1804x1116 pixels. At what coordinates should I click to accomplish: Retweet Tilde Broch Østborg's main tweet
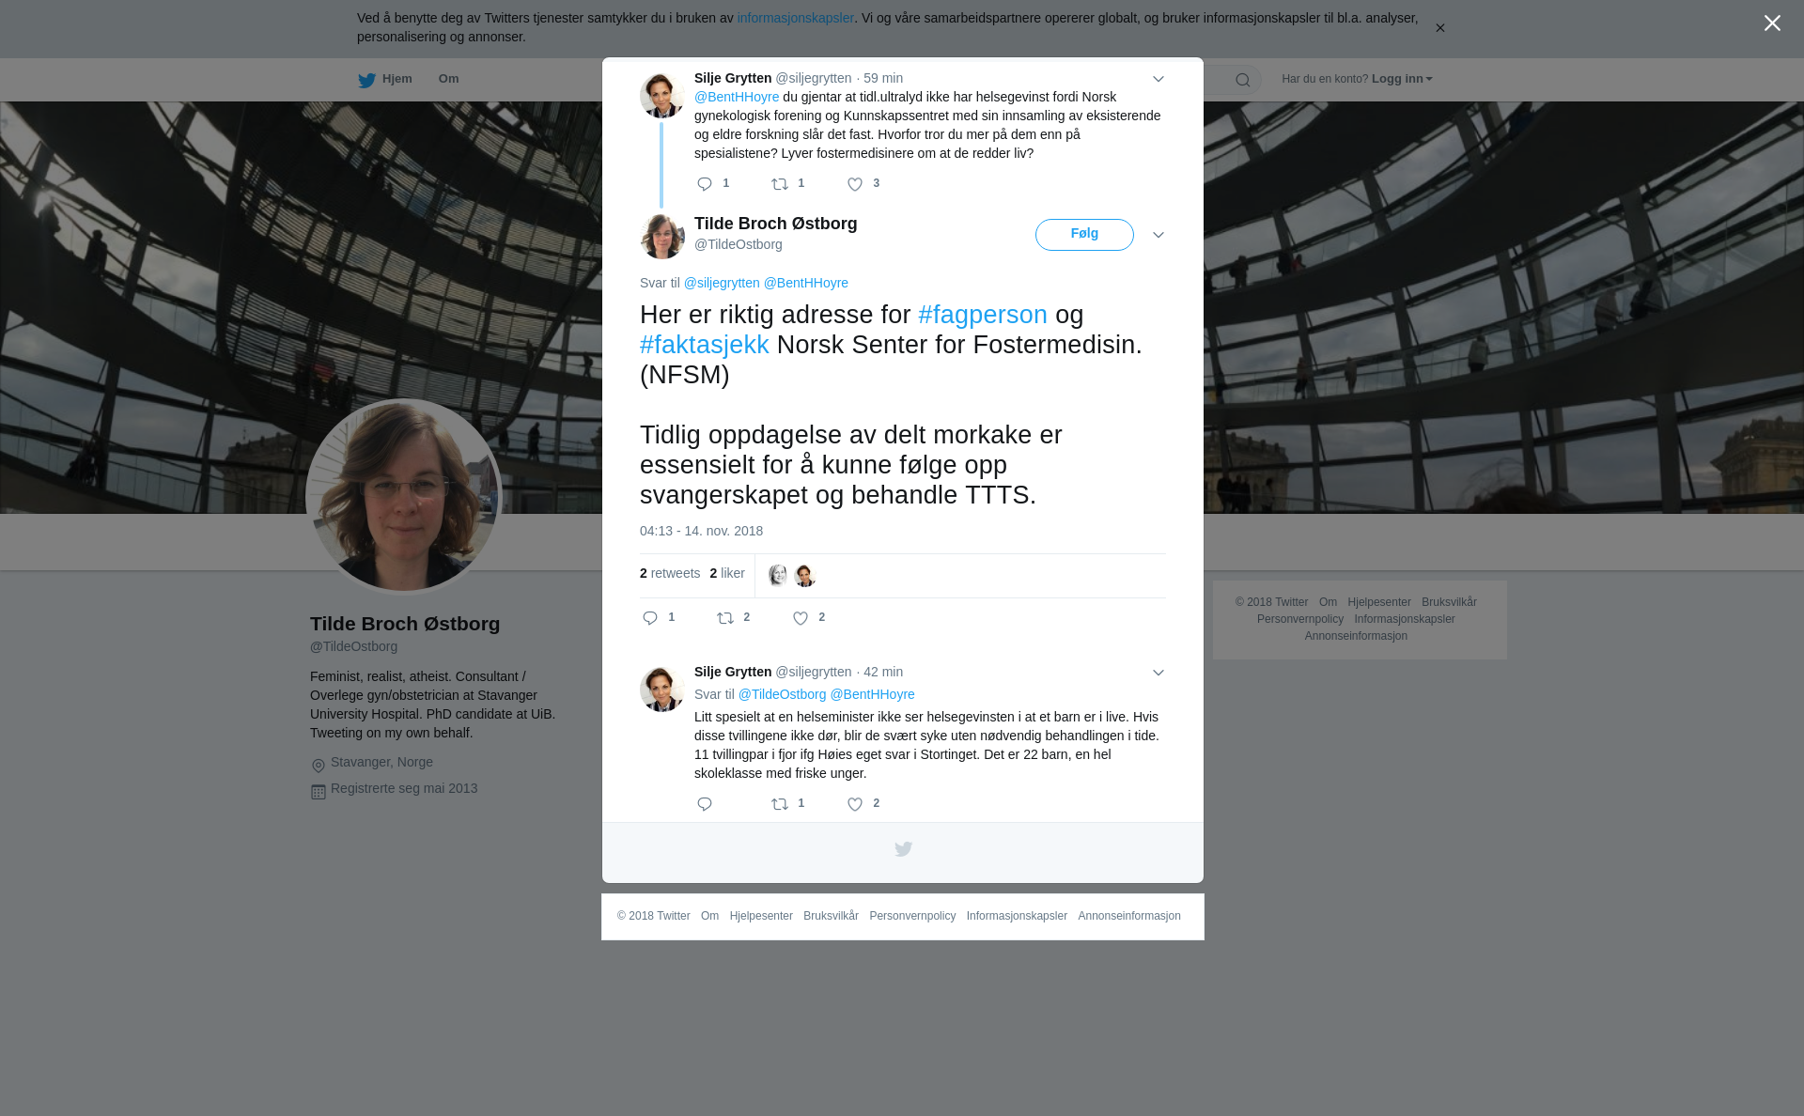[725, 618]
